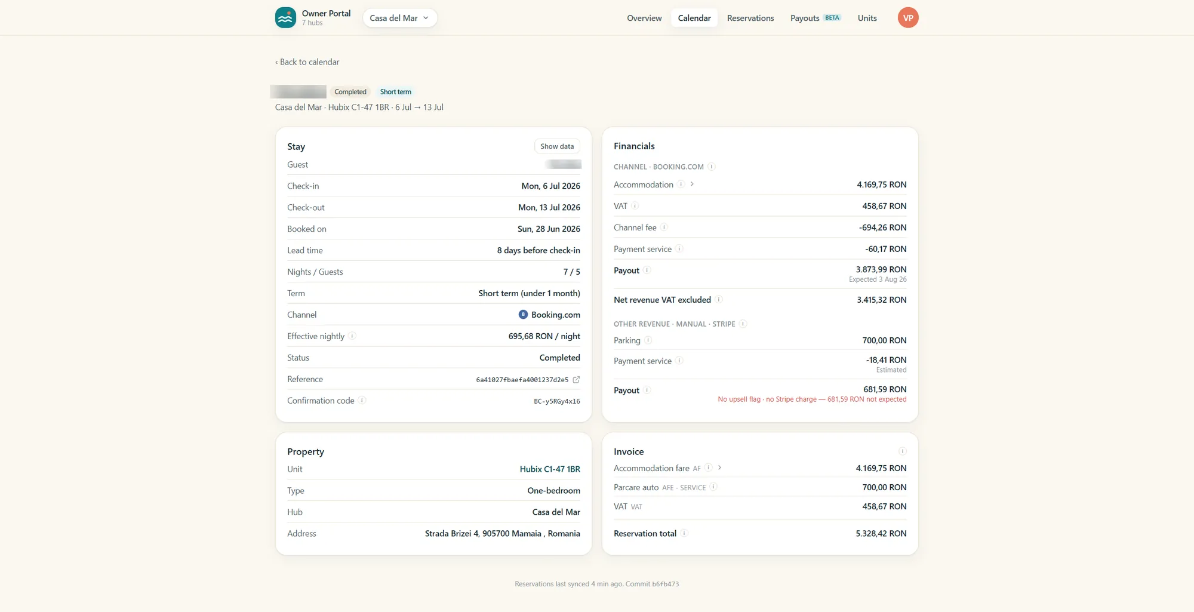Open external link icon beside Reference
This screenshot has height=612, width=1194.
pyautogui.click(x=576, y=380)
